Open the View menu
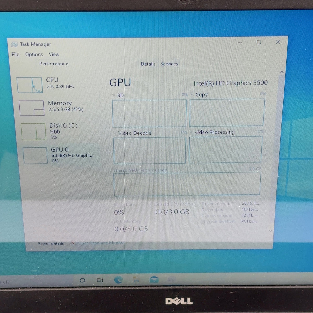The image size is (313, 313). click(x=54, y=54)
